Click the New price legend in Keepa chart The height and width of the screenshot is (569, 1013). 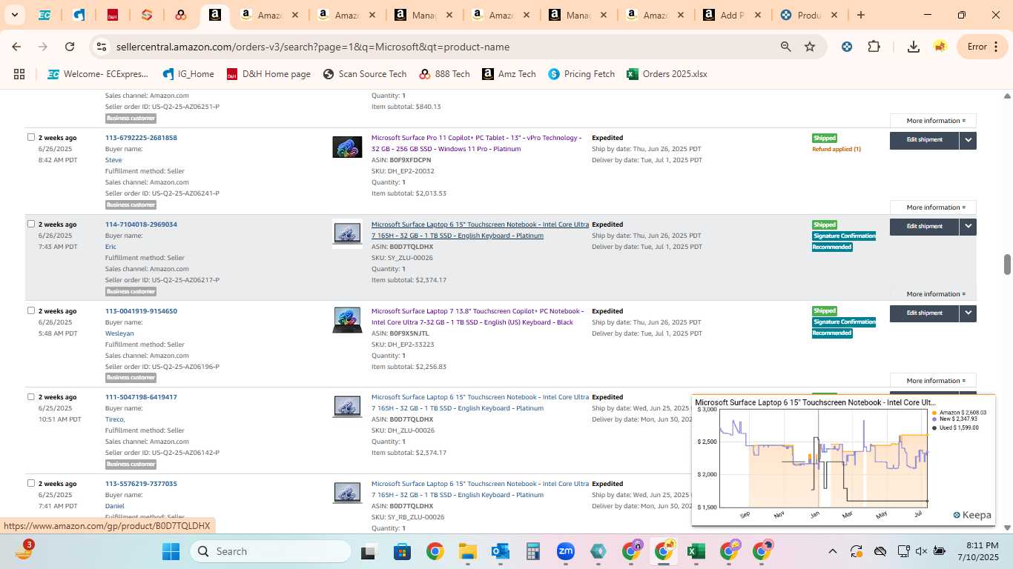click(956, 419)
